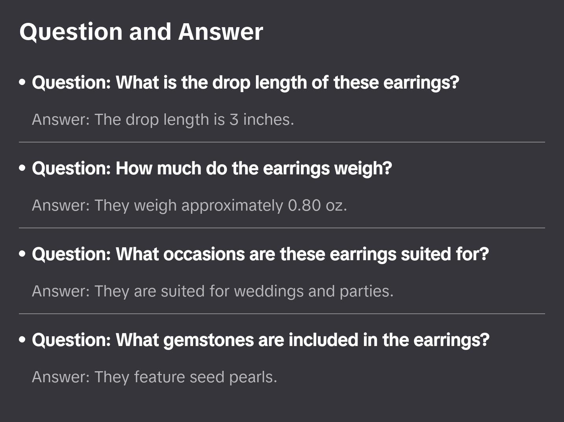Select the answer about 0.80 oz weight
Screen dimensions: 564x422
pos(189,205)
